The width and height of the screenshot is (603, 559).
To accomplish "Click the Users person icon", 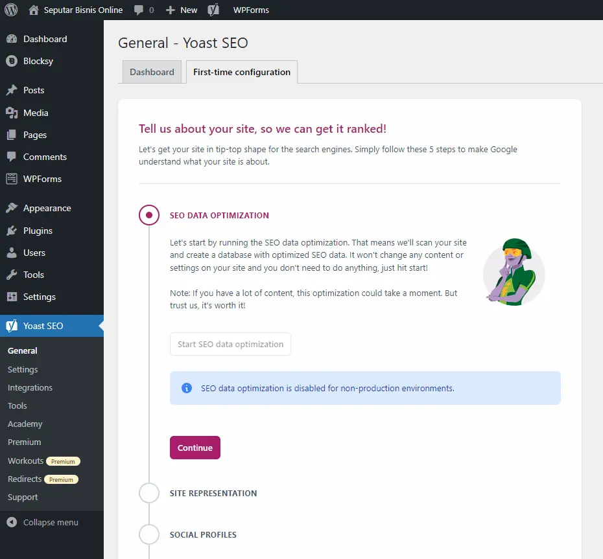I will tap(12, 253).
